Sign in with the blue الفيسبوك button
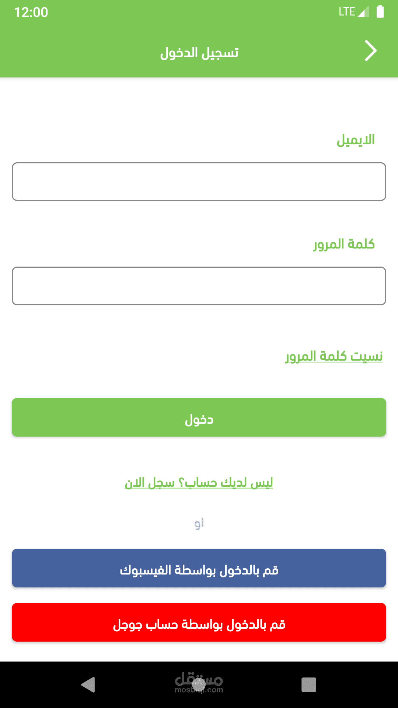 (x=199, y=568)
